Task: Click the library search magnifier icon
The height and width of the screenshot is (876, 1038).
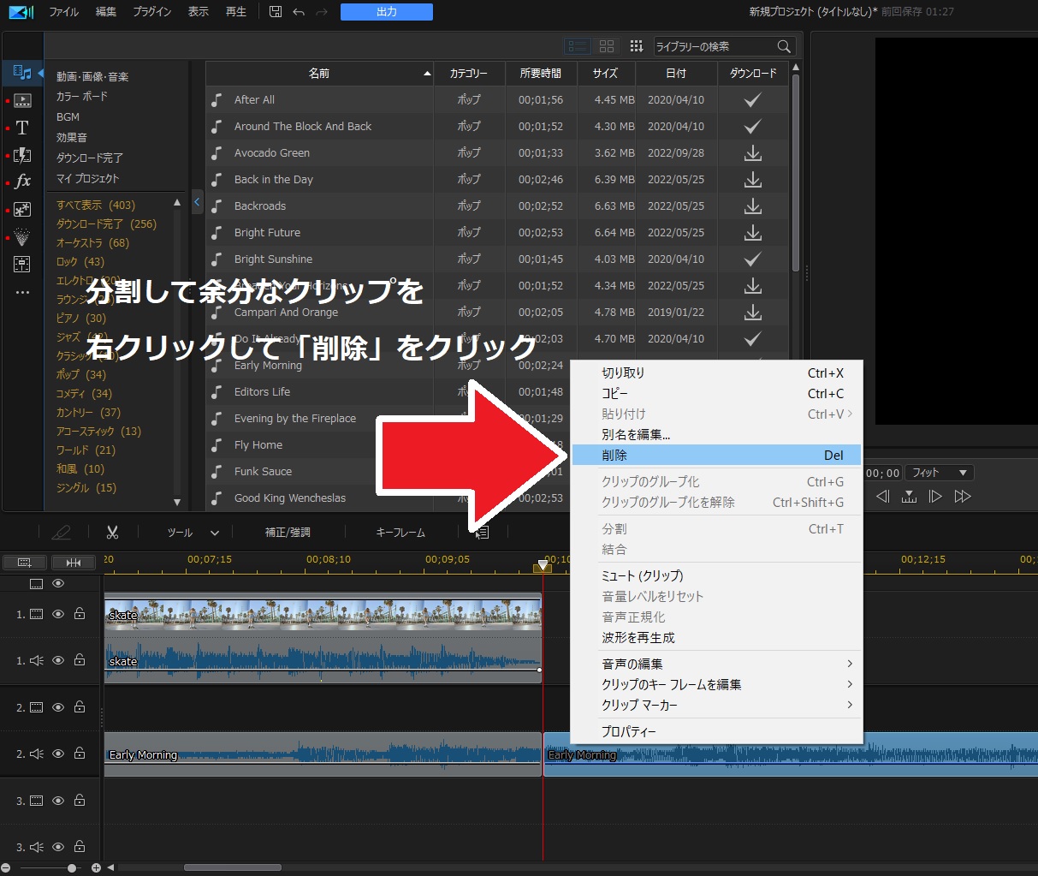Action: (x=784, y=46)
